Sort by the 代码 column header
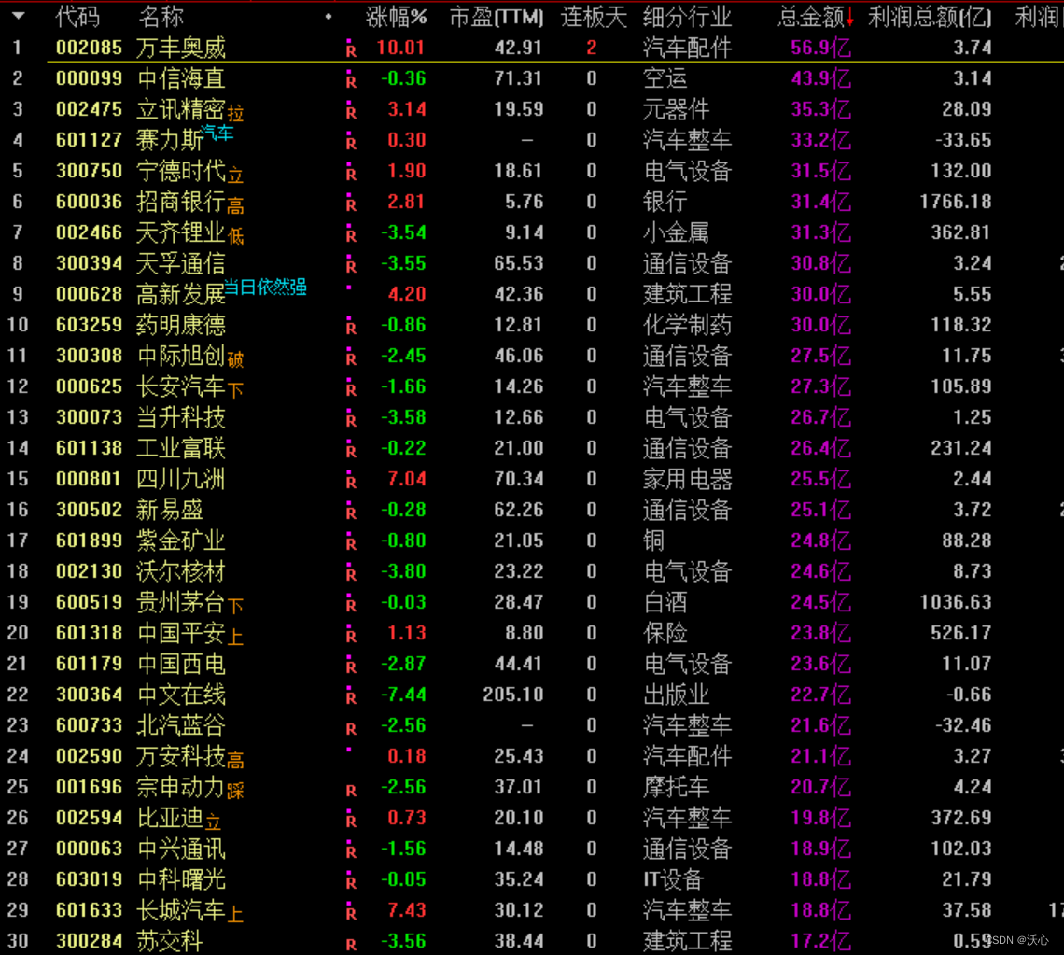This screenshot has width=1064, height=955. coord(77,17)
